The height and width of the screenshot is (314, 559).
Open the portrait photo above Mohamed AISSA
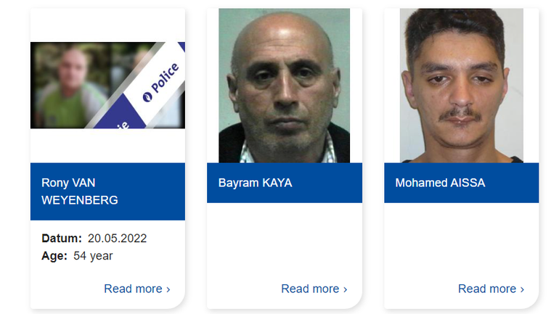pyautogui.click(x=461, y=86)
